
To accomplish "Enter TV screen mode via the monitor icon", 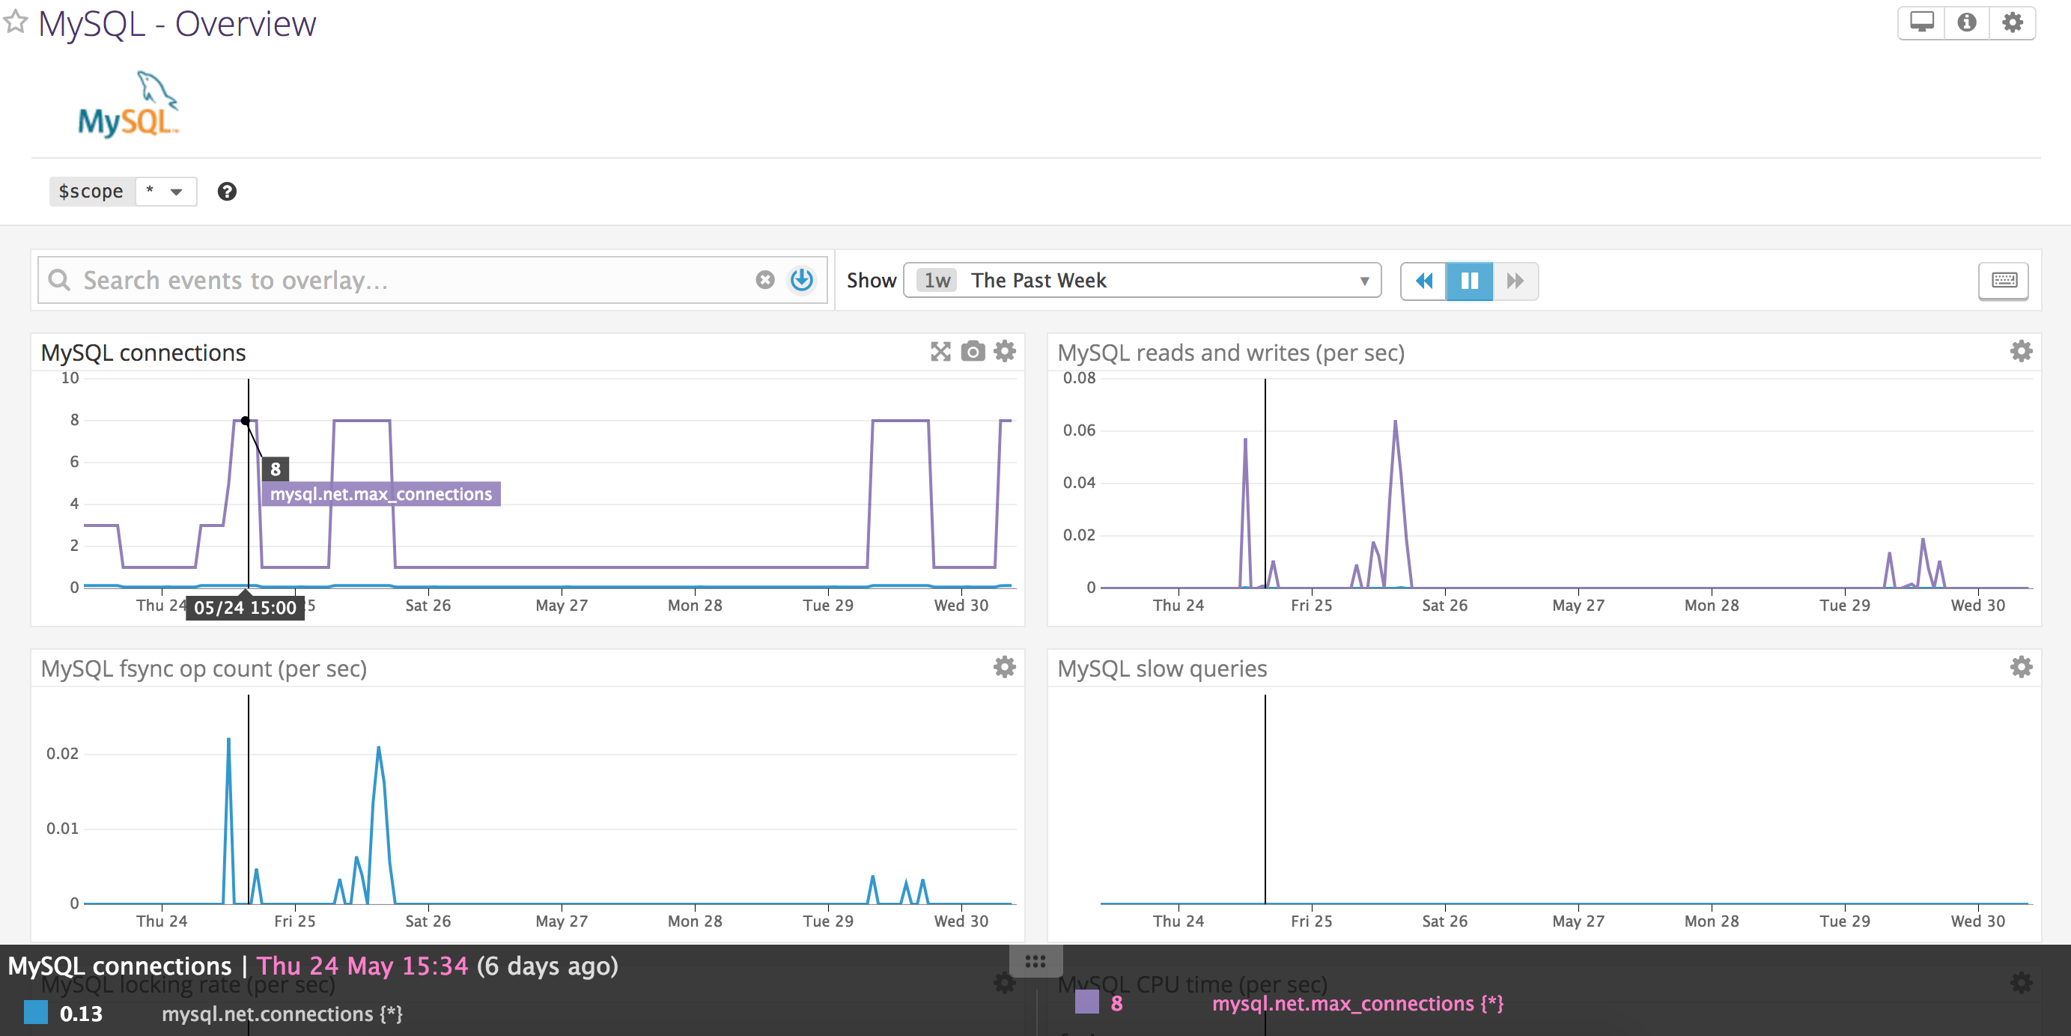I will pos(1921,22).
